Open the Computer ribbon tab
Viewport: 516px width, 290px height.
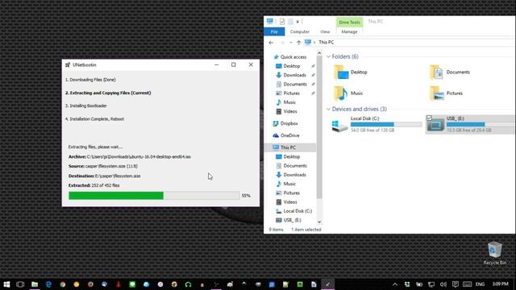[x=300, y=32]
